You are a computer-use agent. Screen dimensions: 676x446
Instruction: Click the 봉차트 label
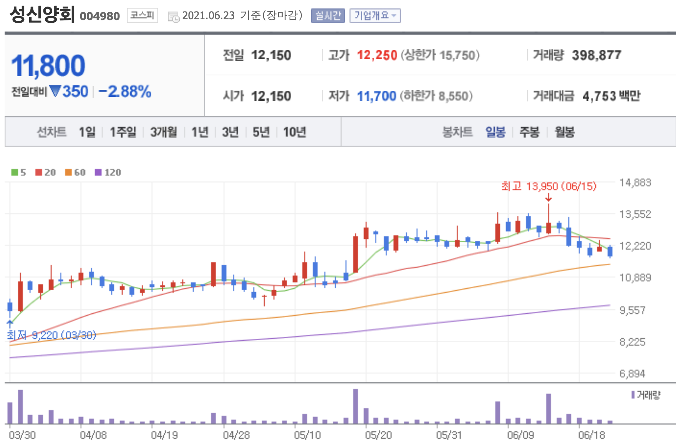[457, 132]
